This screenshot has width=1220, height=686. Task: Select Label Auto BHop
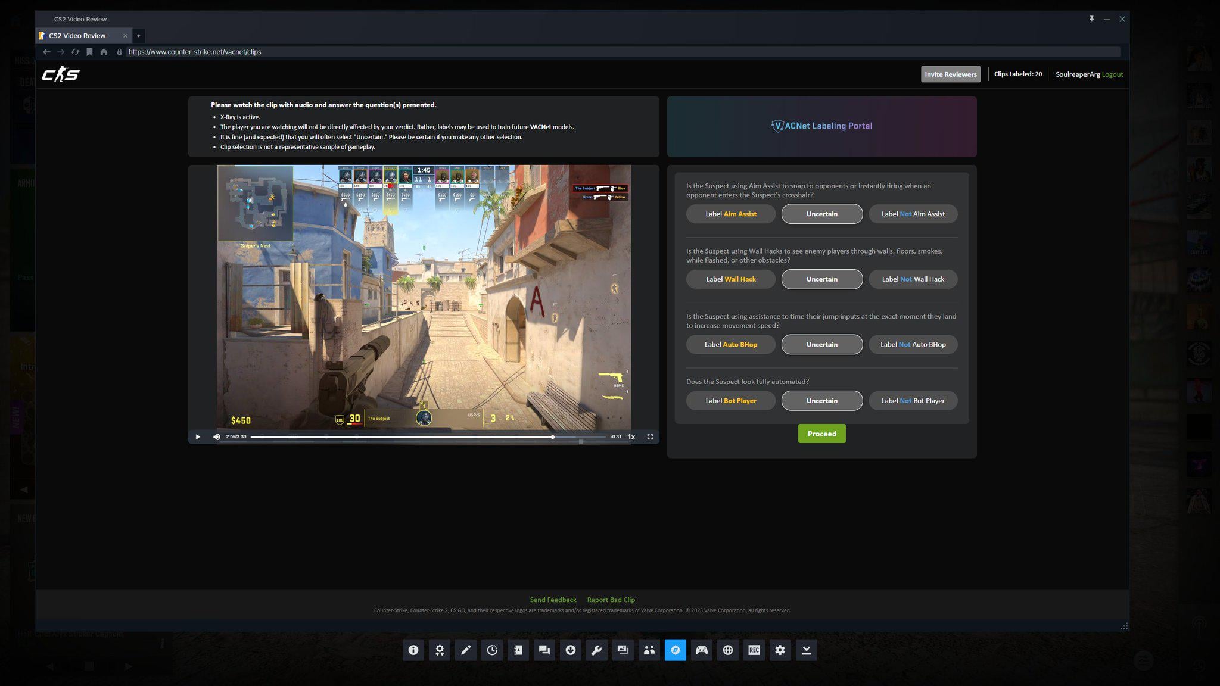[731, 344]
